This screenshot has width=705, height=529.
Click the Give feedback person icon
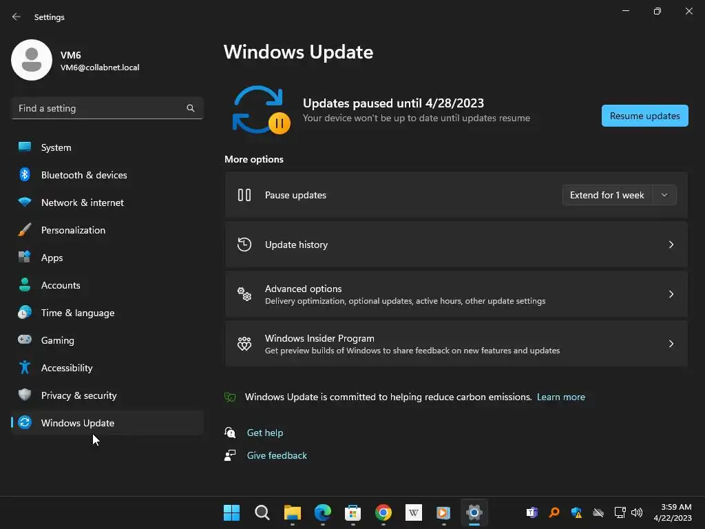(x=230, y=455)
